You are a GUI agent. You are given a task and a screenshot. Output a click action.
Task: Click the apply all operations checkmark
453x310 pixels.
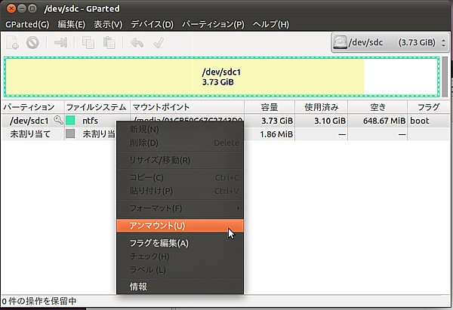point(159,43)
